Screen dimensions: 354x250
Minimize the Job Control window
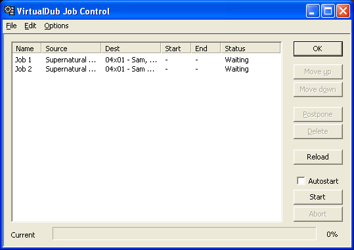tap(313, 11)
